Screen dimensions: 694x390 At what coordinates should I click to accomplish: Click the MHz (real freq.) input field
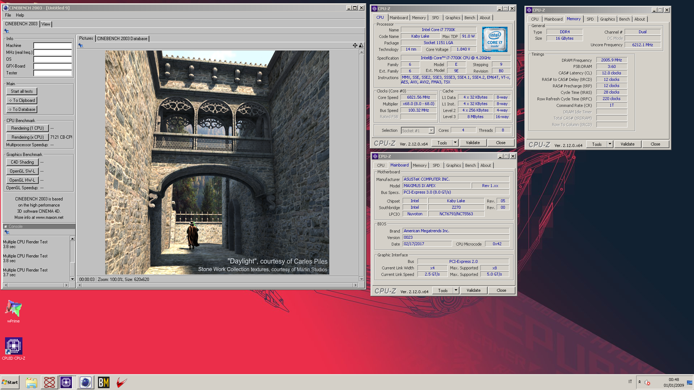pos(53,52)
